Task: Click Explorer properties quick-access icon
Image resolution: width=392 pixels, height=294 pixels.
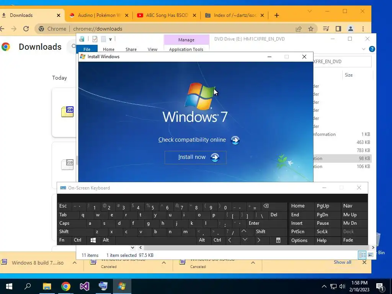Action: (95, 39)
